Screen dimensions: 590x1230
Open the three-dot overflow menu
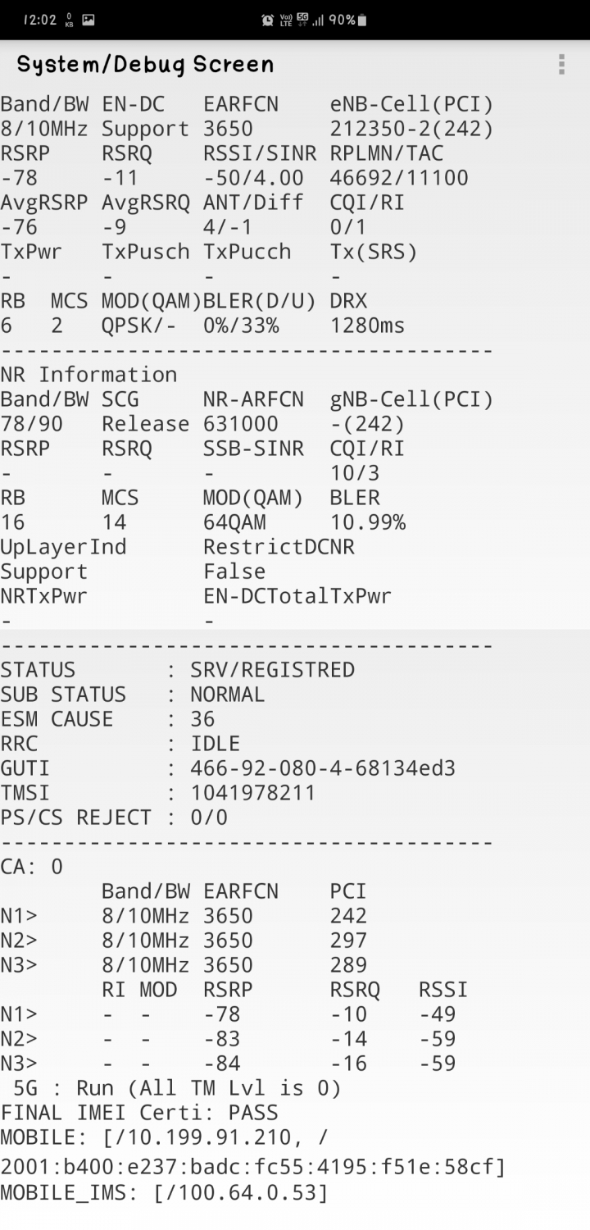coord(561,64)
